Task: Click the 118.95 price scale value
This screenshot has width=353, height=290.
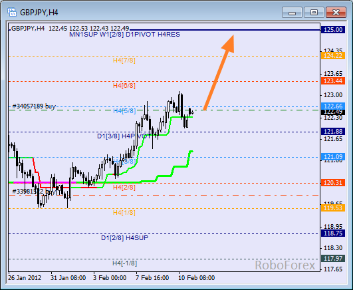Action: pos(333,226)
